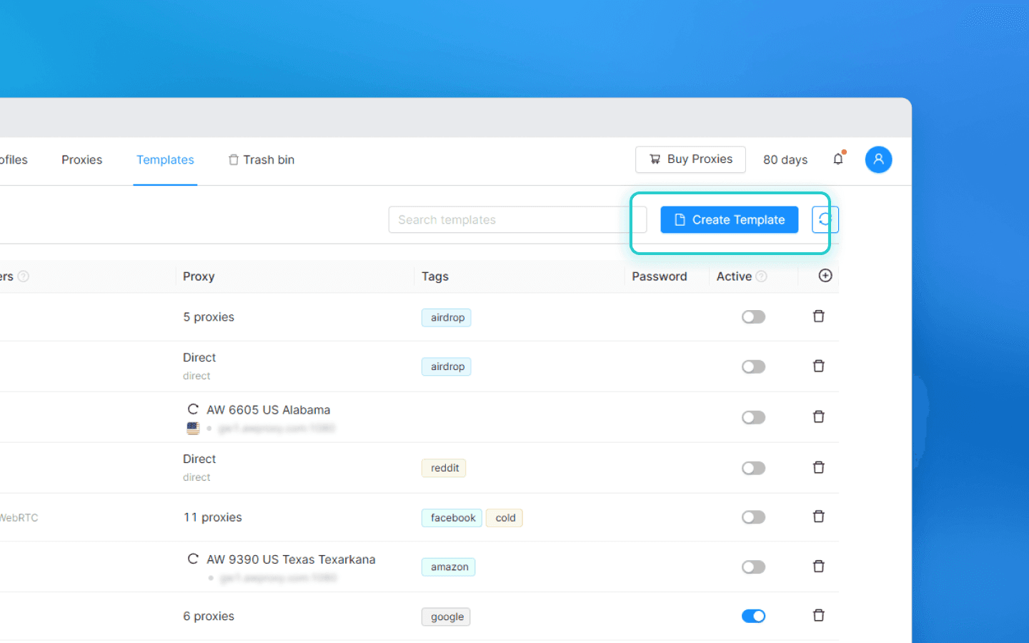Screen dimensions: 1029x643
Task: Click the reddit tag
Action: tap(444, 468)
